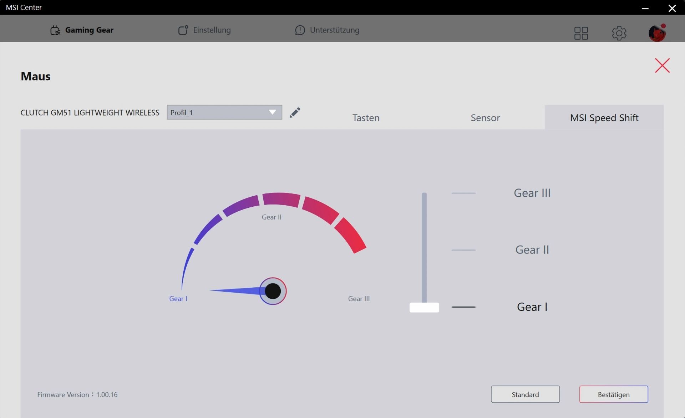The height and width of the screenshot is (418, 685).
Task: Close the Maus panel with red X
Action: (662, 65)
